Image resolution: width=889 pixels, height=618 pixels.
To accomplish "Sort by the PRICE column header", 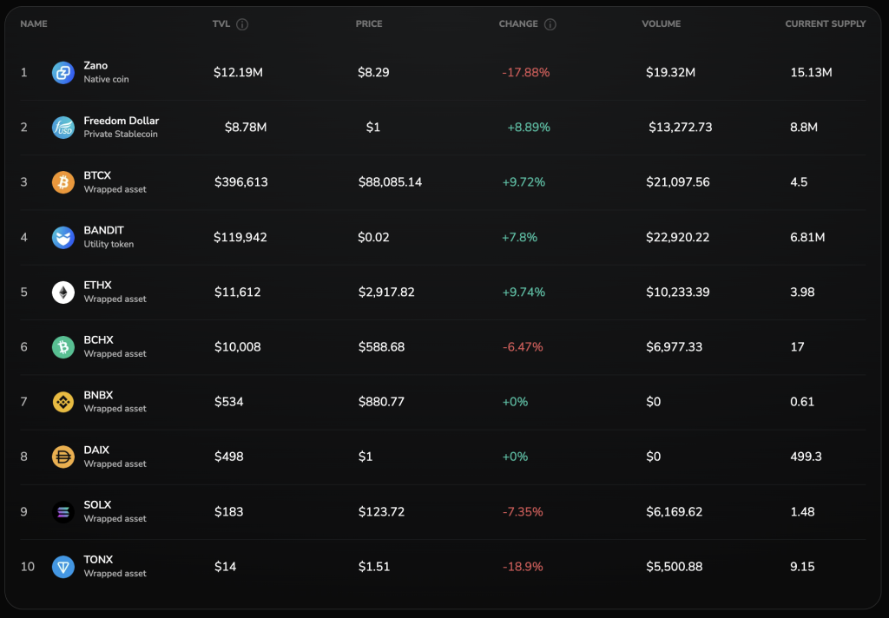I will 369,24.
